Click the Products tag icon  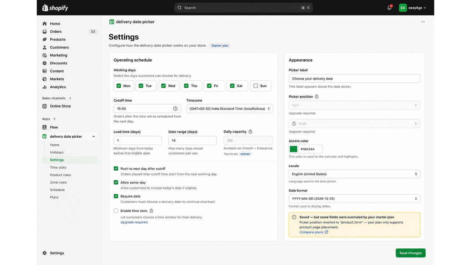(45, 39)
